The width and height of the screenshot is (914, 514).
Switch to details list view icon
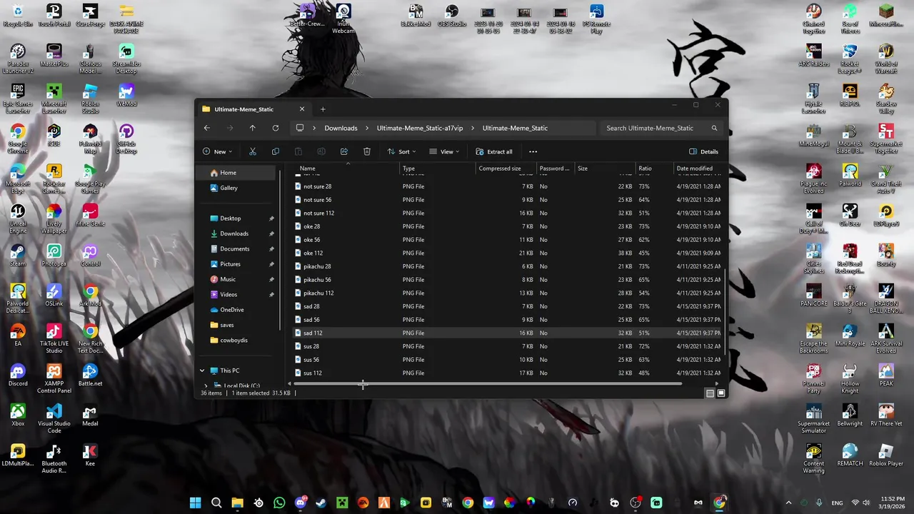(x=710, y=393)
